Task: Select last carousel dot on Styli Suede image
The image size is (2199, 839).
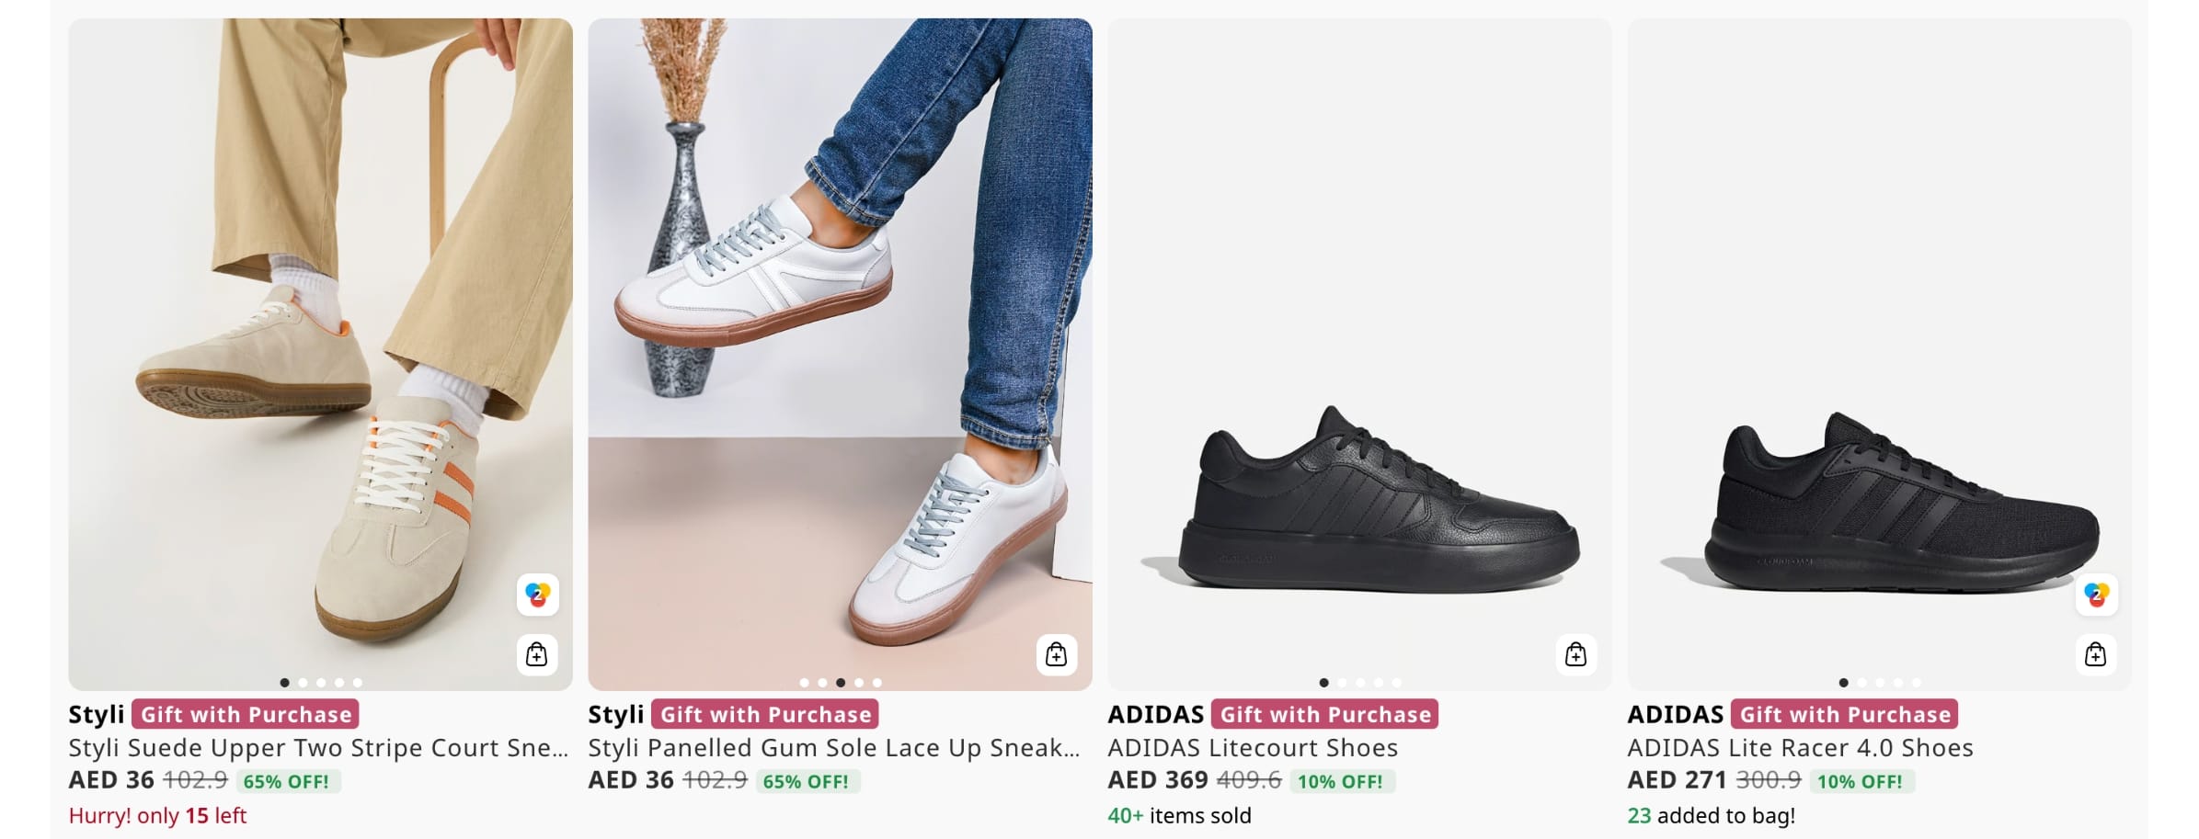Action: click(358, 683)
